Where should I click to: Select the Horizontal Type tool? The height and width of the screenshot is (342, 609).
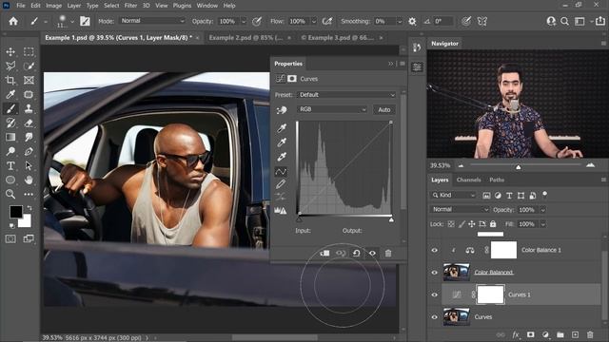tap(10, 165)
